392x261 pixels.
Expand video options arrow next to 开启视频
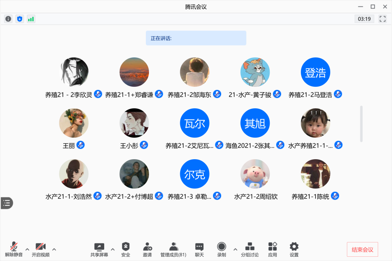click(x=54, y=249)
